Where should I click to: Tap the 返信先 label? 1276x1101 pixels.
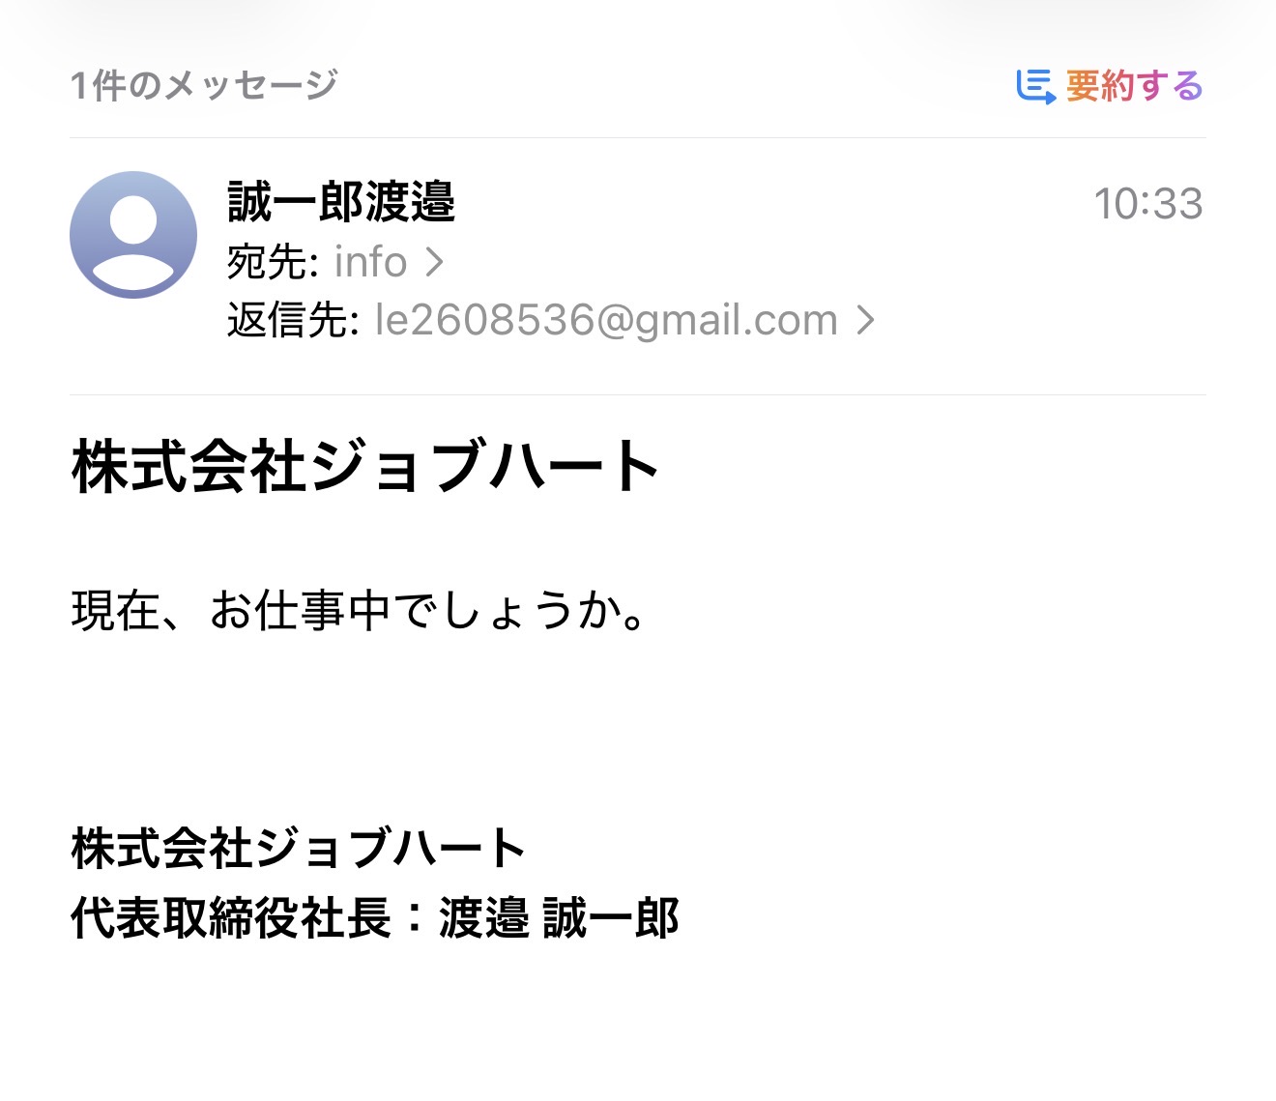pyautogui.click(x=291, y=320)
